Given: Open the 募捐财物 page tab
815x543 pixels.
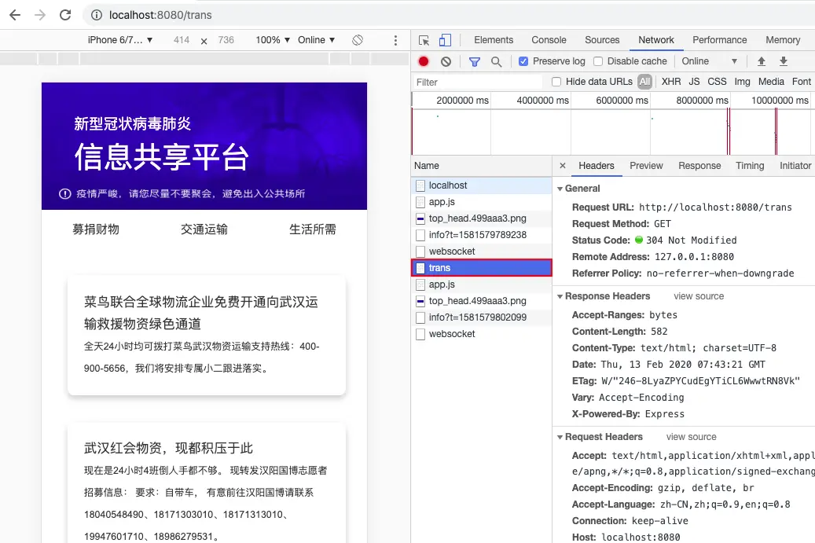Looking at the screenshot, I should [x=96, y=229].
